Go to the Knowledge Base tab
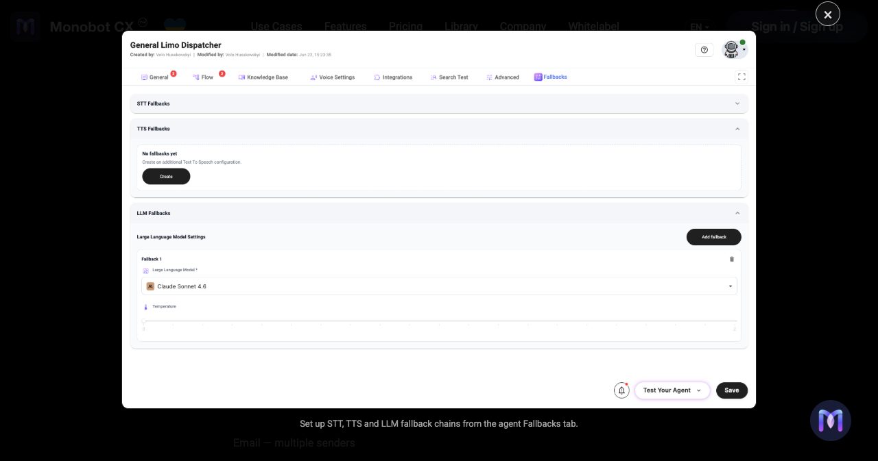Viewport: 878px width, 461px height. (x=263, y=77)
